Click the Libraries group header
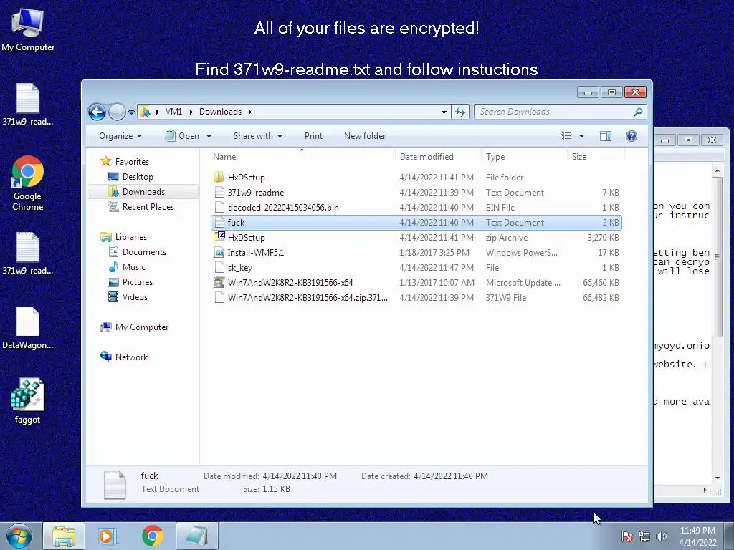The height and width of the screenshot is (550, 734). [130, 237]
